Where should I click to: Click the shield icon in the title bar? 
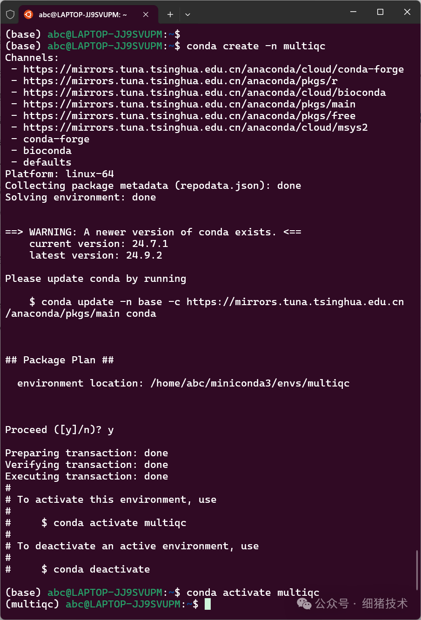click(x=9, y=14)
